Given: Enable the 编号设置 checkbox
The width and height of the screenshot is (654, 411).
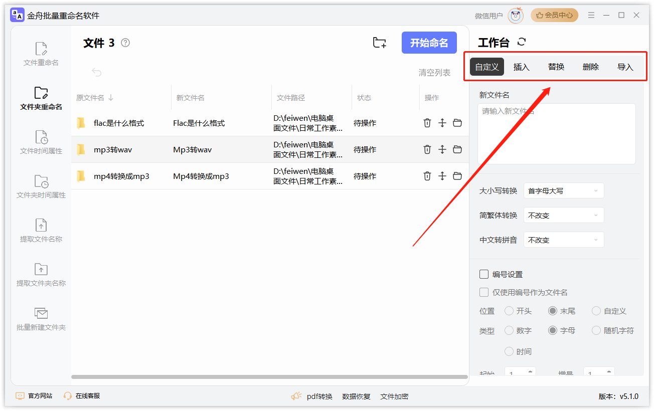Looking at the screenshot, I should pyautogui.click(x=484, y=274).
